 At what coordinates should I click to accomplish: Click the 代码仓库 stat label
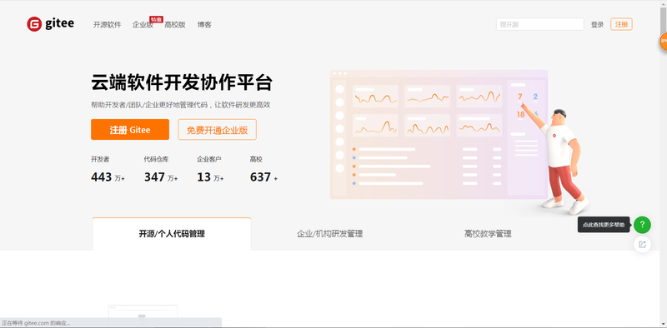click(x=156, y=159)
